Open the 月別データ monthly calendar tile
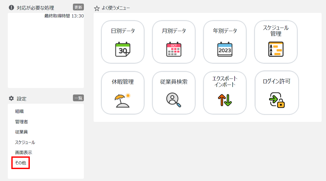The height and width of the screenshot is (181, 326). click(x=174, y=42)
